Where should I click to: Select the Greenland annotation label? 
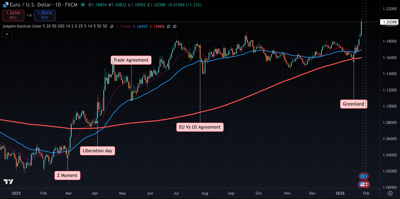point(353,104)
